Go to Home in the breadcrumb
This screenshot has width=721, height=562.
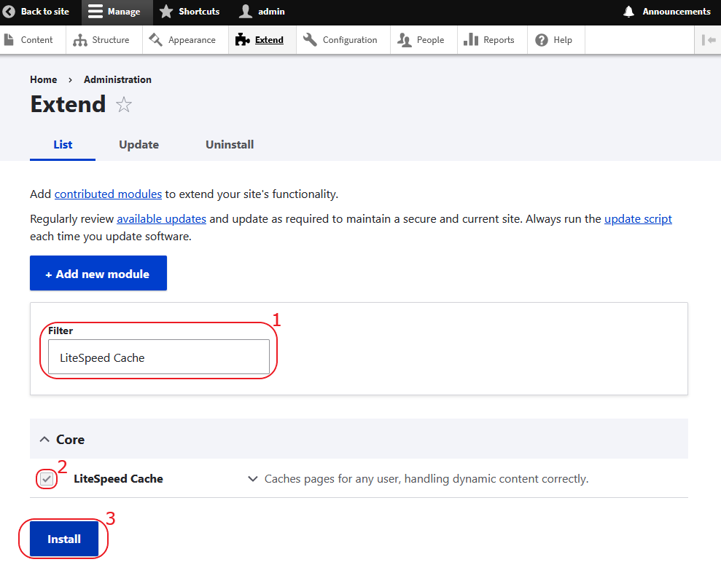[x=44, y=79]
